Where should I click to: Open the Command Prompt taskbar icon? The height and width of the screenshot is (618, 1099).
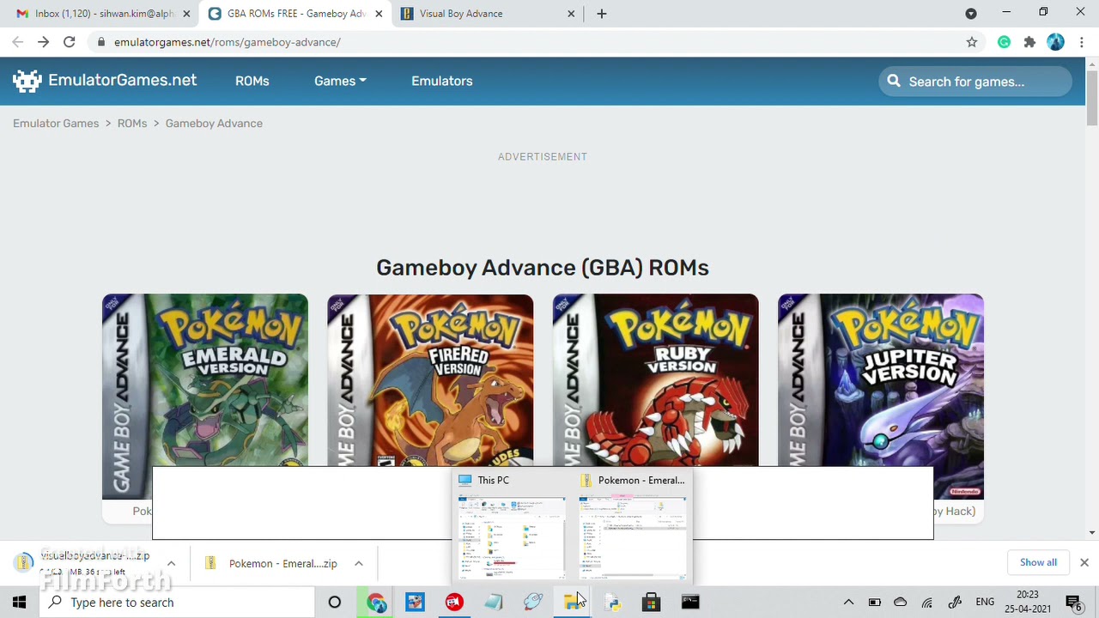click(x=690, y=603)
